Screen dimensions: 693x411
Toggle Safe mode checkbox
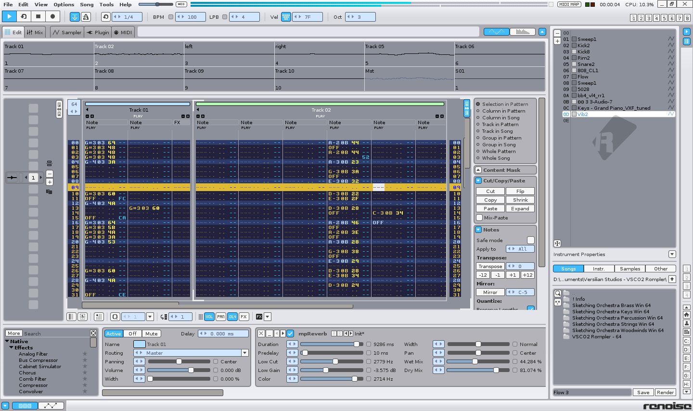pos(530,240)
